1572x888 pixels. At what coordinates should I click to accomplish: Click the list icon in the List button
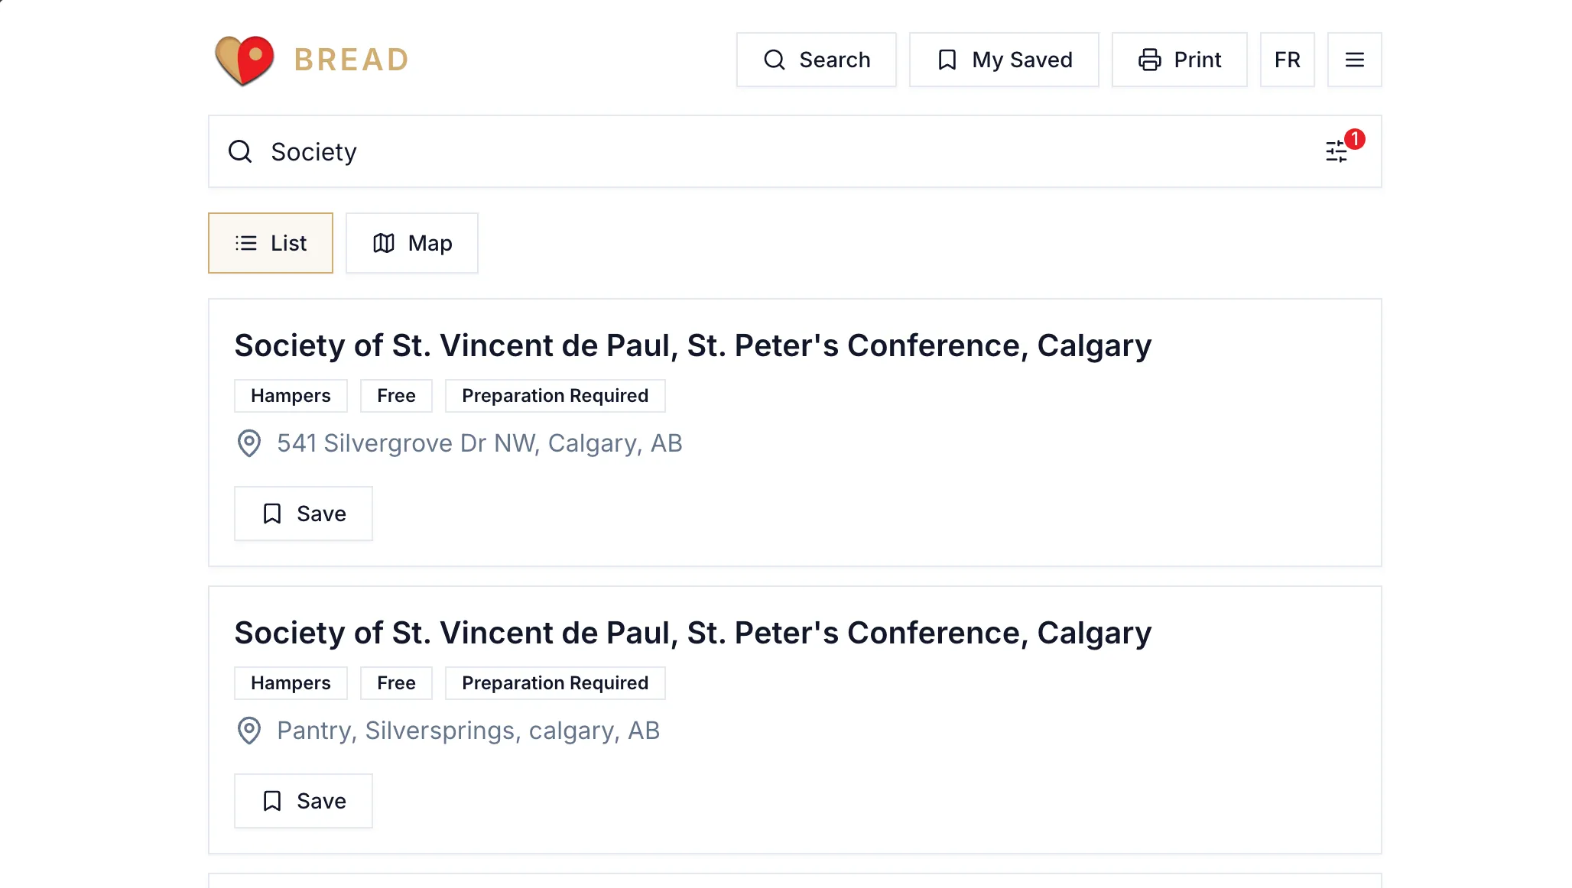(x=245, y=242)
